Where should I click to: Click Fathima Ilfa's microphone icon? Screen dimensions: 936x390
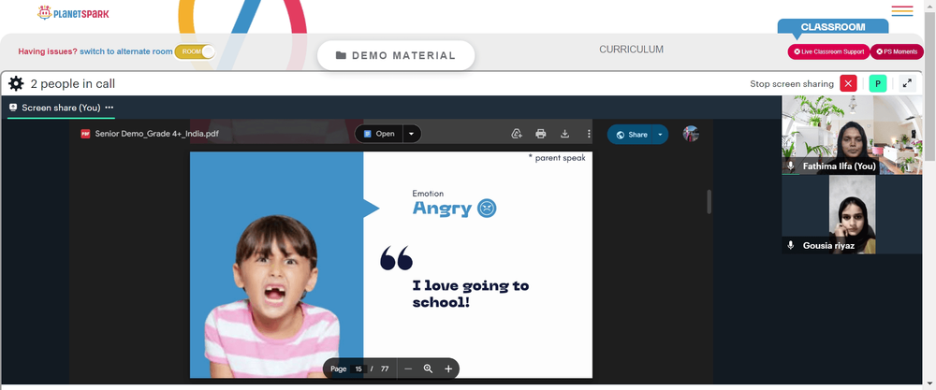tap(791, 166)
